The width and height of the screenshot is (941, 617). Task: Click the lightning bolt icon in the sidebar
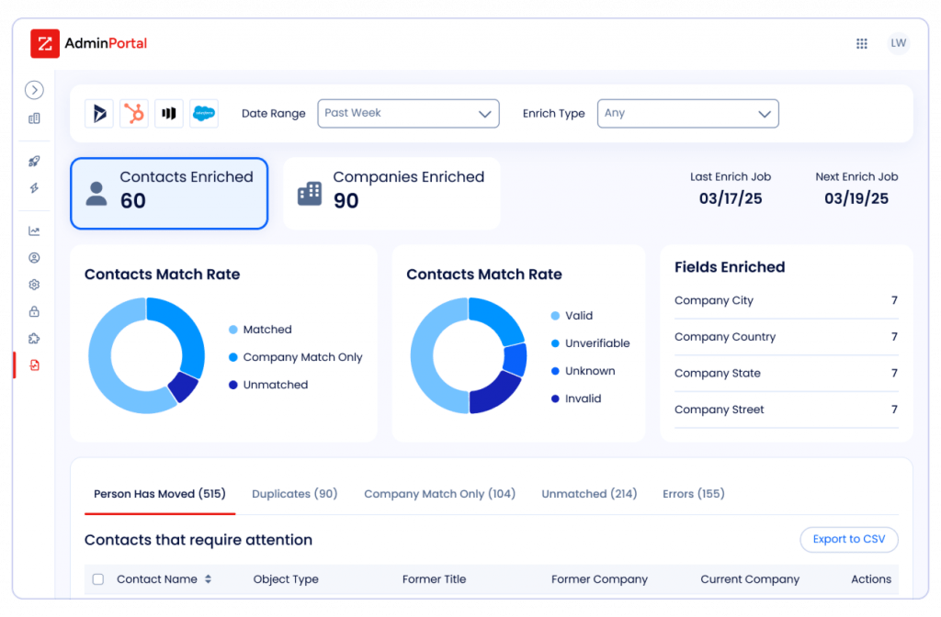tap(34, 186)
